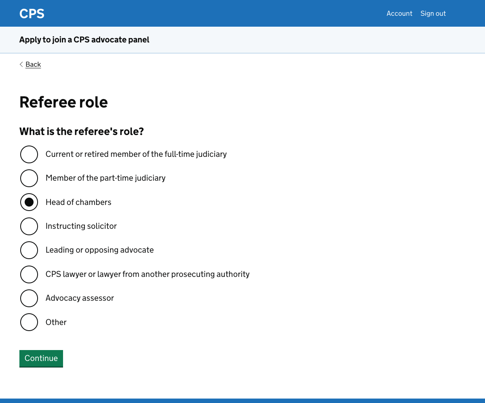The width and height of the screenshot is (485, 403).
Task: Open the Back link to return
Action: click(x=33, y=64)
